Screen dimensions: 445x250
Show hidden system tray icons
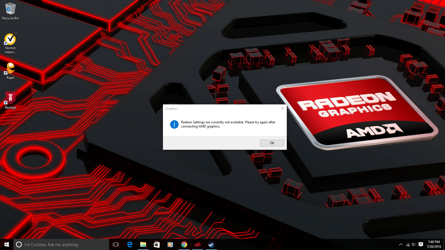coord(401,244)
